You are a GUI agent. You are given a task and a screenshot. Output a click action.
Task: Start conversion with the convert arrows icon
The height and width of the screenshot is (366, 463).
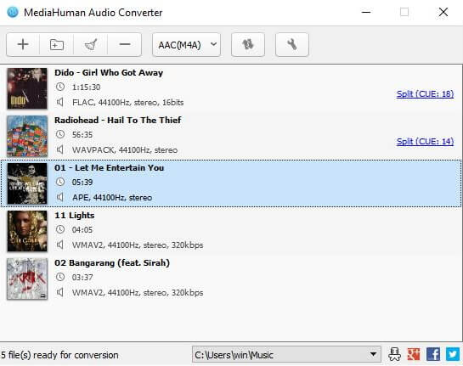[x=248, y=44]
